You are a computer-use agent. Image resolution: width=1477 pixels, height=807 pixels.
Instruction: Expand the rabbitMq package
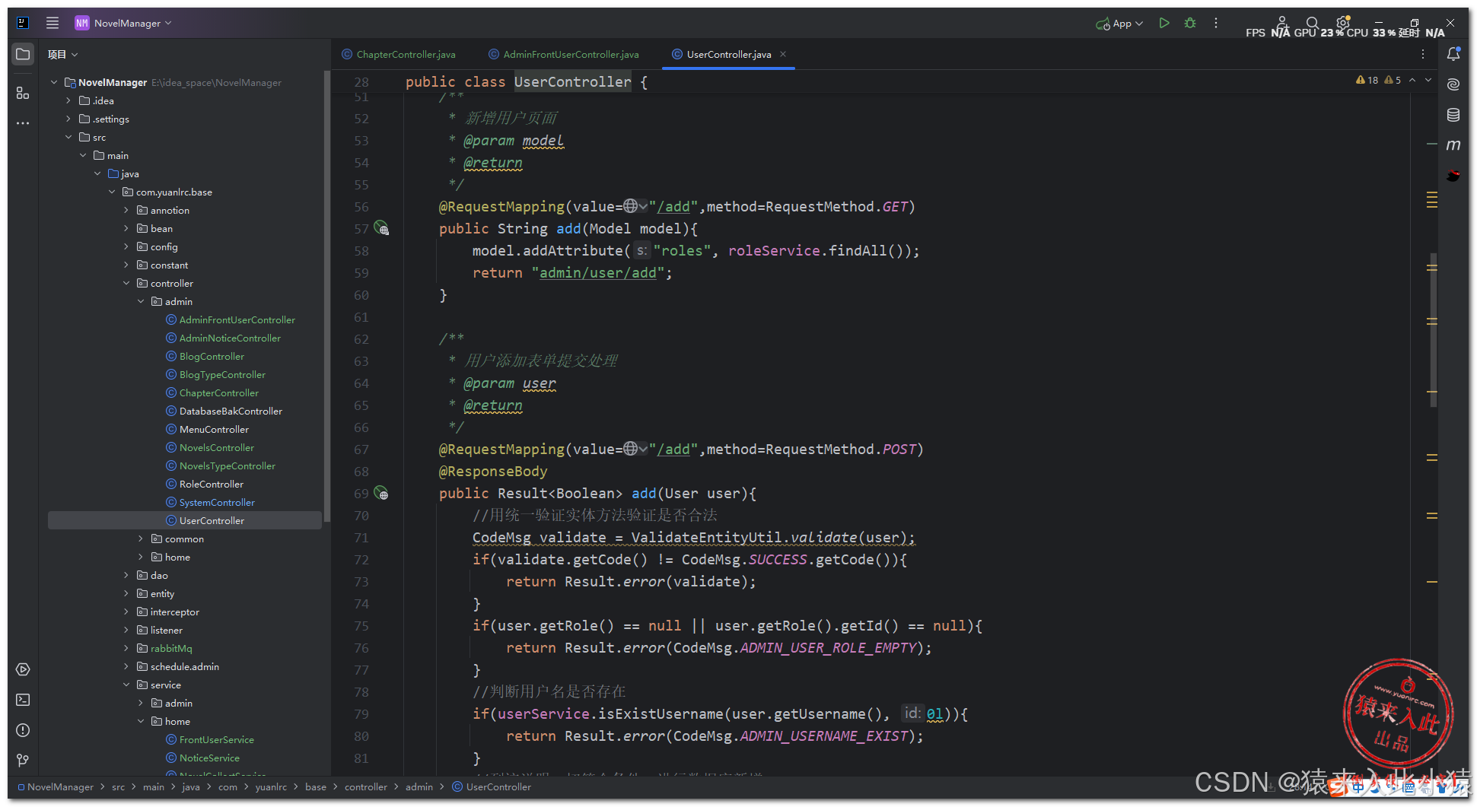point(126,648)
